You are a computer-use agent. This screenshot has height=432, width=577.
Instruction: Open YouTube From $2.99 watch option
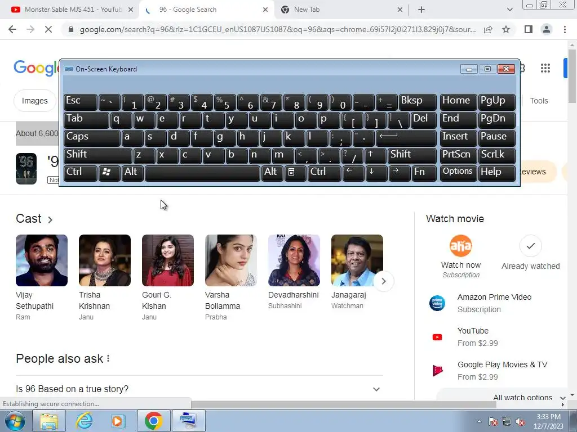point(495,337)
